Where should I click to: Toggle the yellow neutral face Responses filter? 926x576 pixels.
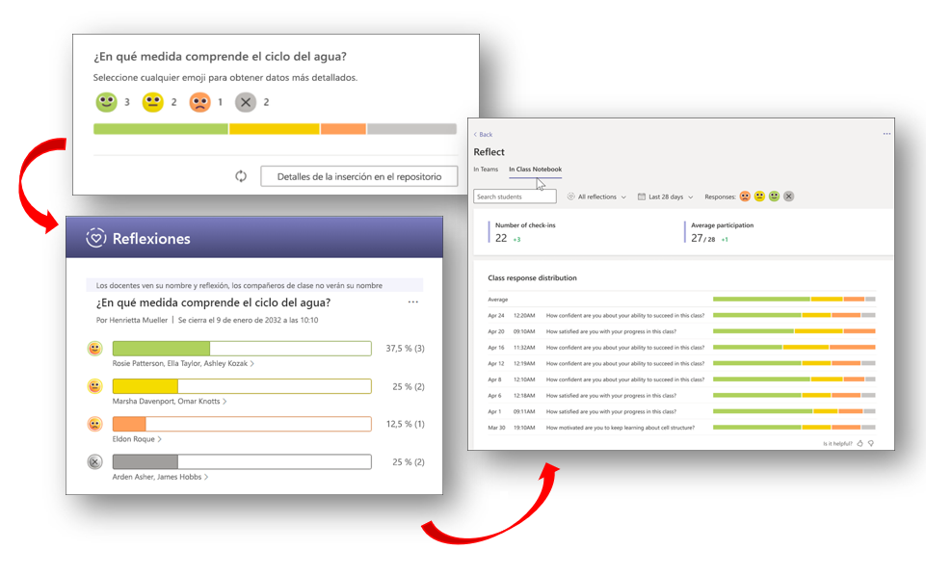tap(759, 196)
